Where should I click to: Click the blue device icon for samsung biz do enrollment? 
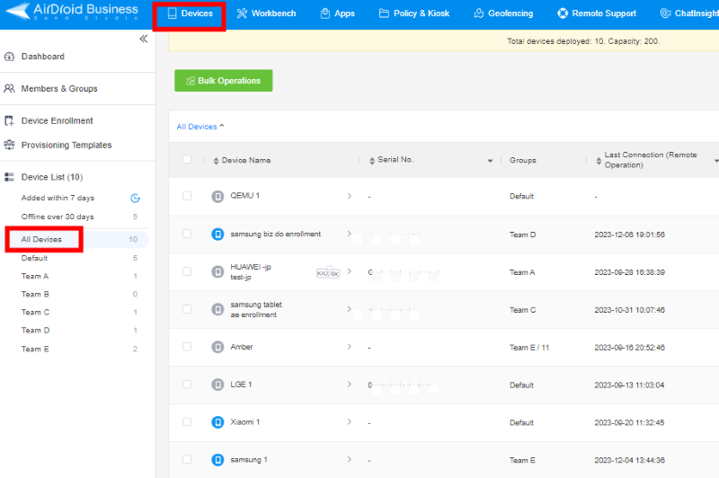coord(217,235)
